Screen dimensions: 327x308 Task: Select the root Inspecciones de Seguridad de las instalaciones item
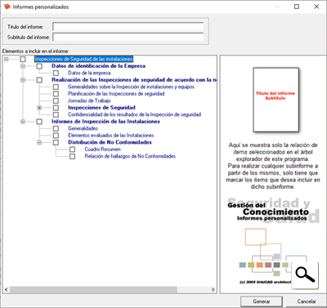click(x=83, y=59)
